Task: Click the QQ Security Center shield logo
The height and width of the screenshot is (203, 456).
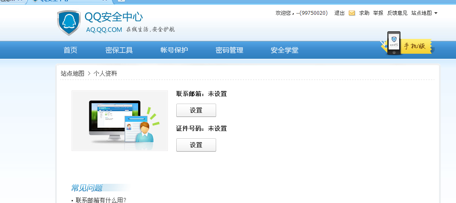Action: pos(69,23)
